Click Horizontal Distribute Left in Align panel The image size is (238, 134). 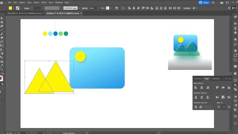point(217,97)
